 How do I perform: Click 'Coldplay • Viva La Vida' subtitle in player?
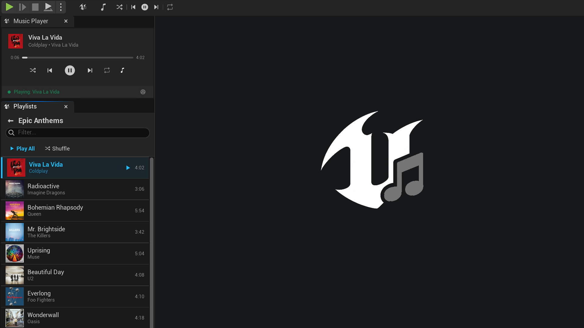pos(53,45)
